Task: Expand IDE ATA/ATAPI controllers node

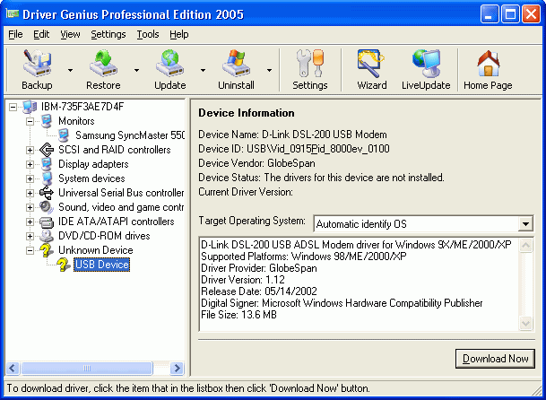Action: pos(30,222)
